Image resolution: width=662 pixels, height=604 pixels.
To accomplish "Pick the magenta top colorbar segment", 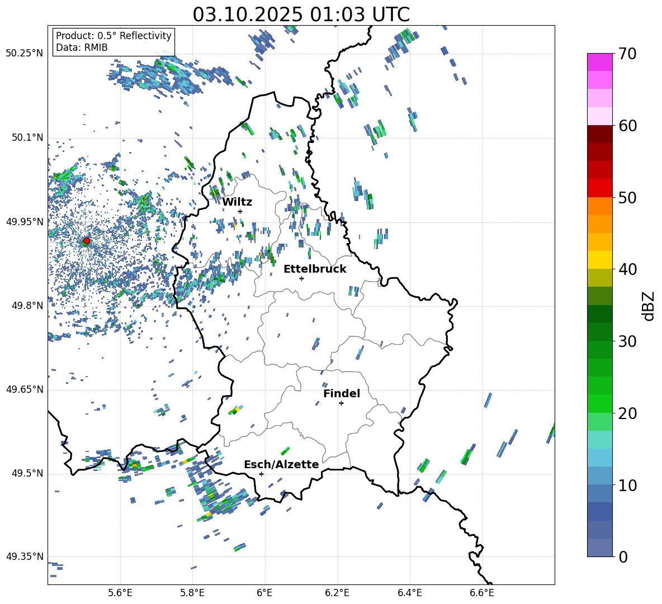I will 600,62.
